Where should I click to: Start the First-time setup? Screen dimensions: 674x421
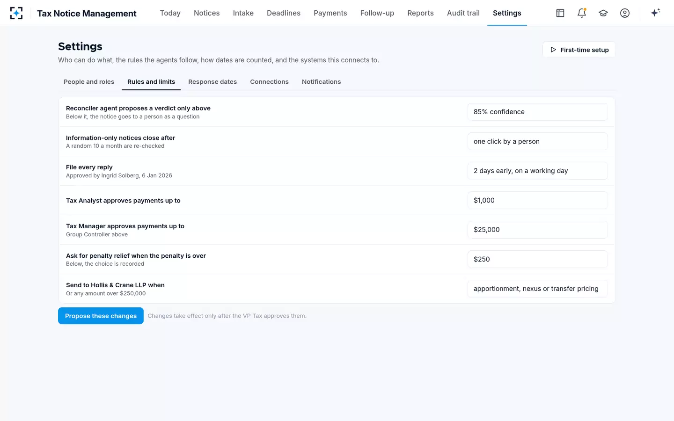pos(579,50)
